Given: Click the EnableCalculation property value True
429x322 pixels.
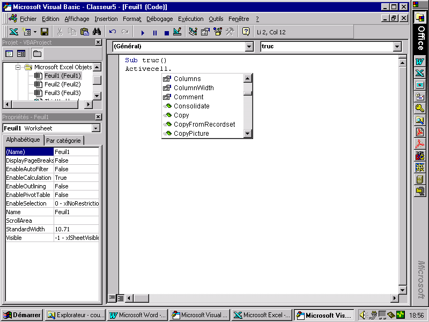Looking at the screenshot, I should (76, 178).
